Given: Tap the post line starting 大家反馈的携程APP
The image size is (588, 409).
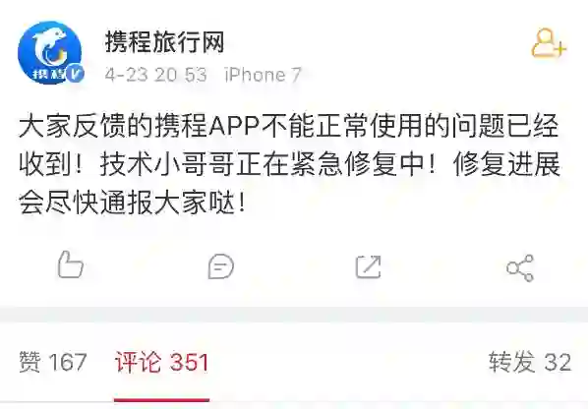Looking at the screenshot, I should click(289, 125).
